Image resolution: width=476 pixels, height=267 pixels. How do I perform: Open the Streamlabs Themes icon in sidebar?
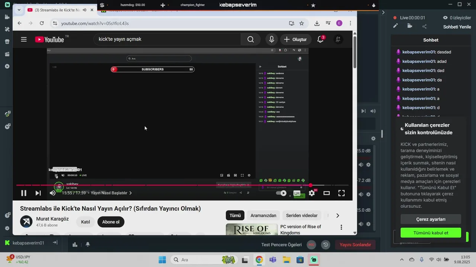pyautogui.click(x=7, y=29)
